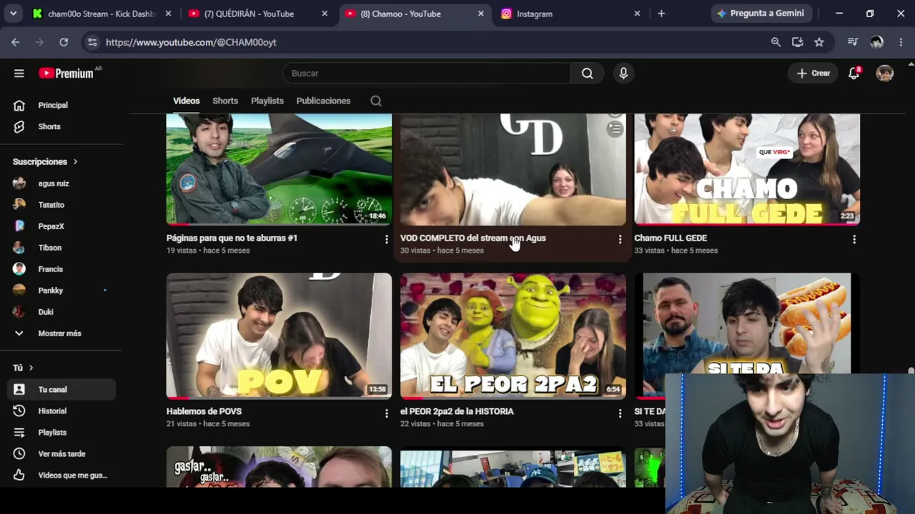Click the zoom magnifier icon in address bar
Screen dimensions: 915x514
click(776, 42)
